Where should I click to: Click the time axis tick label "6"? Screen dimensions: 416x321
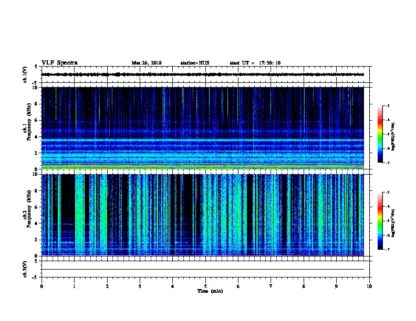238,286
